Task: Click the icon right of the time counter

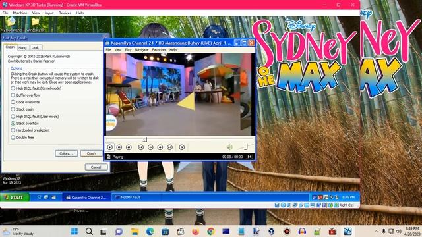Action: click(250, 157)
